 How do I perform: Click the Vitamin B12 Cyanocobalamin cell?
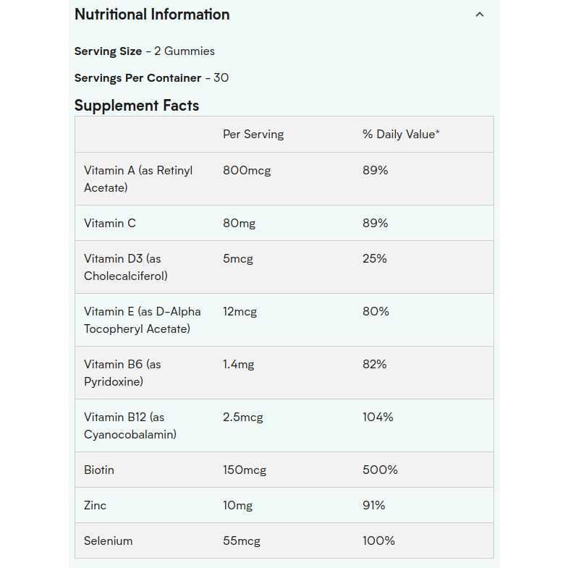(x=130, y=425)
